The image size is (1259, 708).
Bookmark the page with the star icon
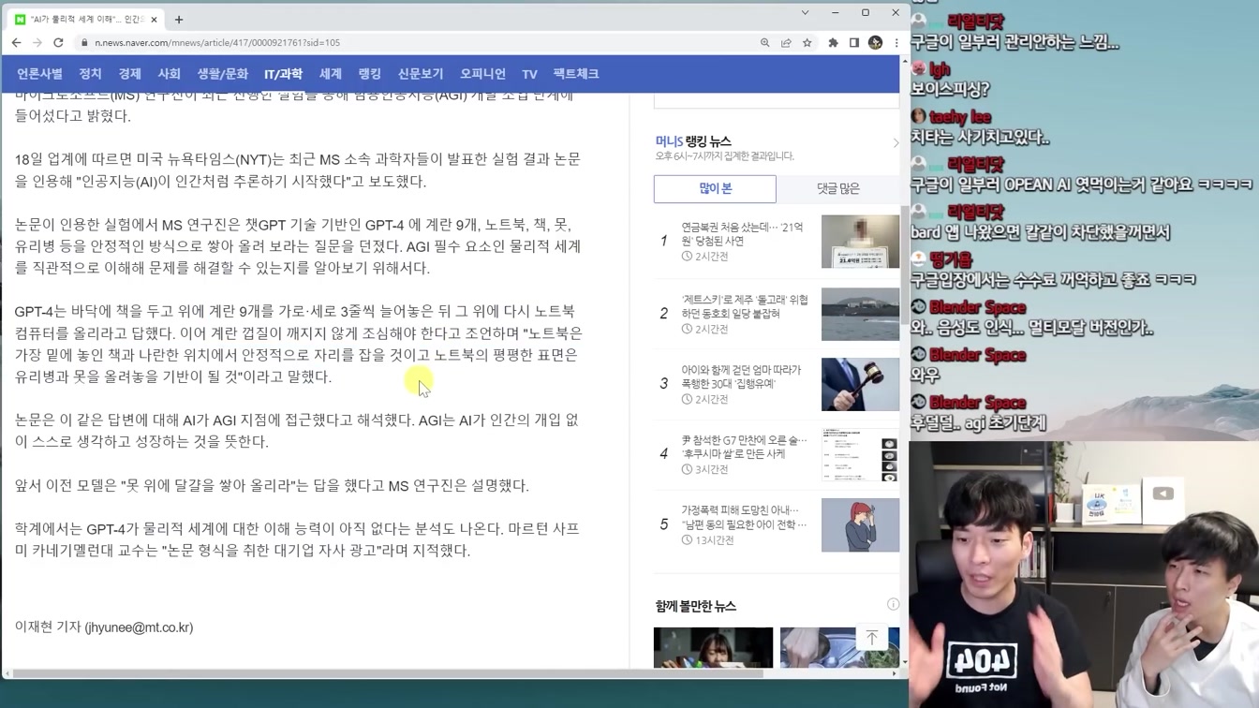pyautogui.click(x=807, y=43)
